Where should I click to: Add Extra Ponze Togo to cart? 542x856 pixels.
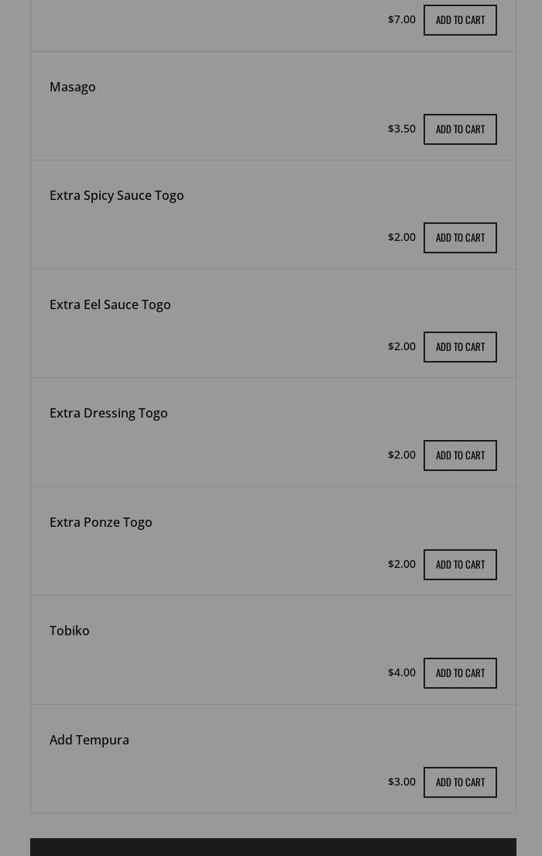(460, 565)
